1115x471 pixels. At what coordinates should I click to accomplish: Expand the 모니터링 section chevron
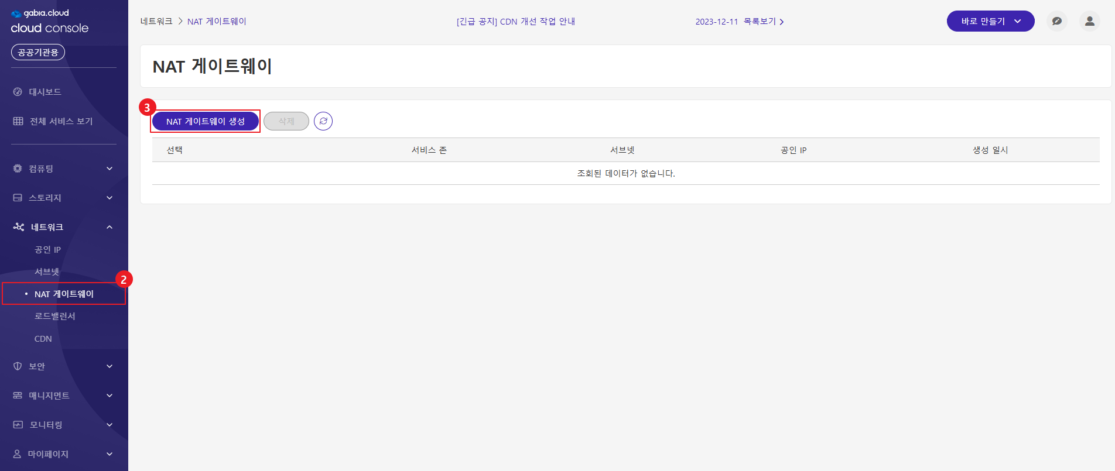click(110, 425)
